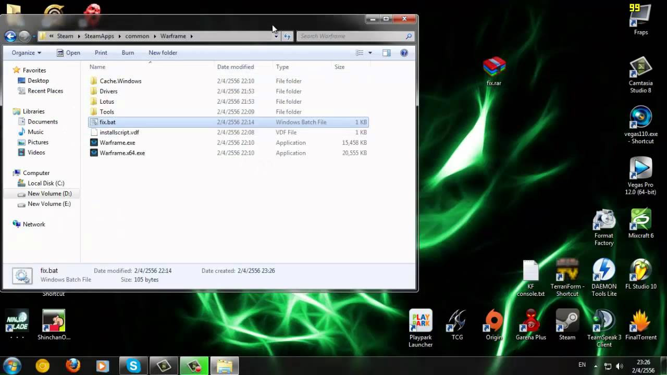Open the volume icon in system tray
Viewport: 667px width, 375px height.
620,366
